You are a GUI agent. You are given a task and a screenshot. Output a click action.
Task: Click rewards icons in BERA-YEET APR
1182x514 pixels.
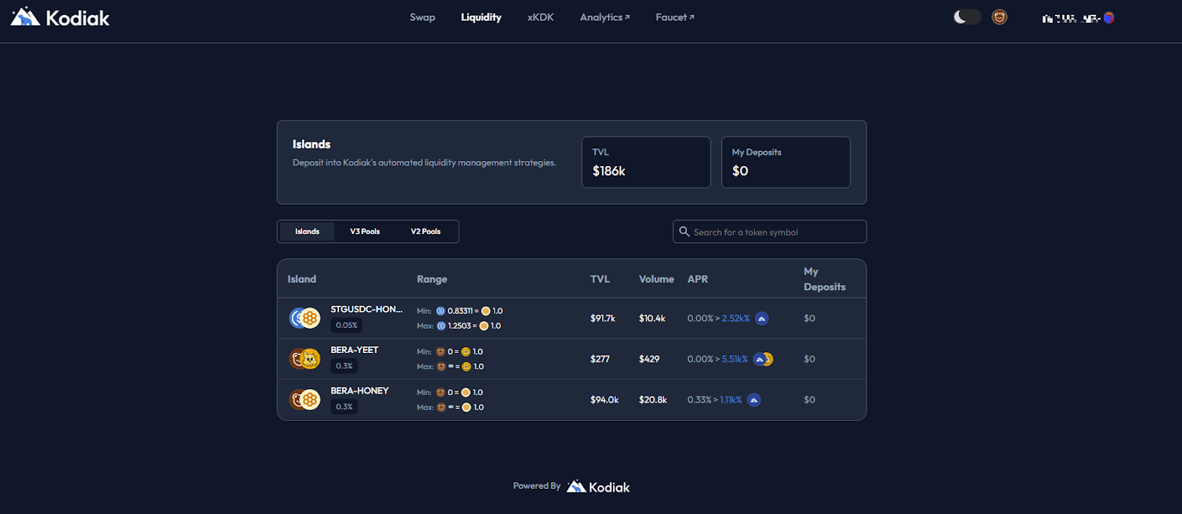point(763,359)
